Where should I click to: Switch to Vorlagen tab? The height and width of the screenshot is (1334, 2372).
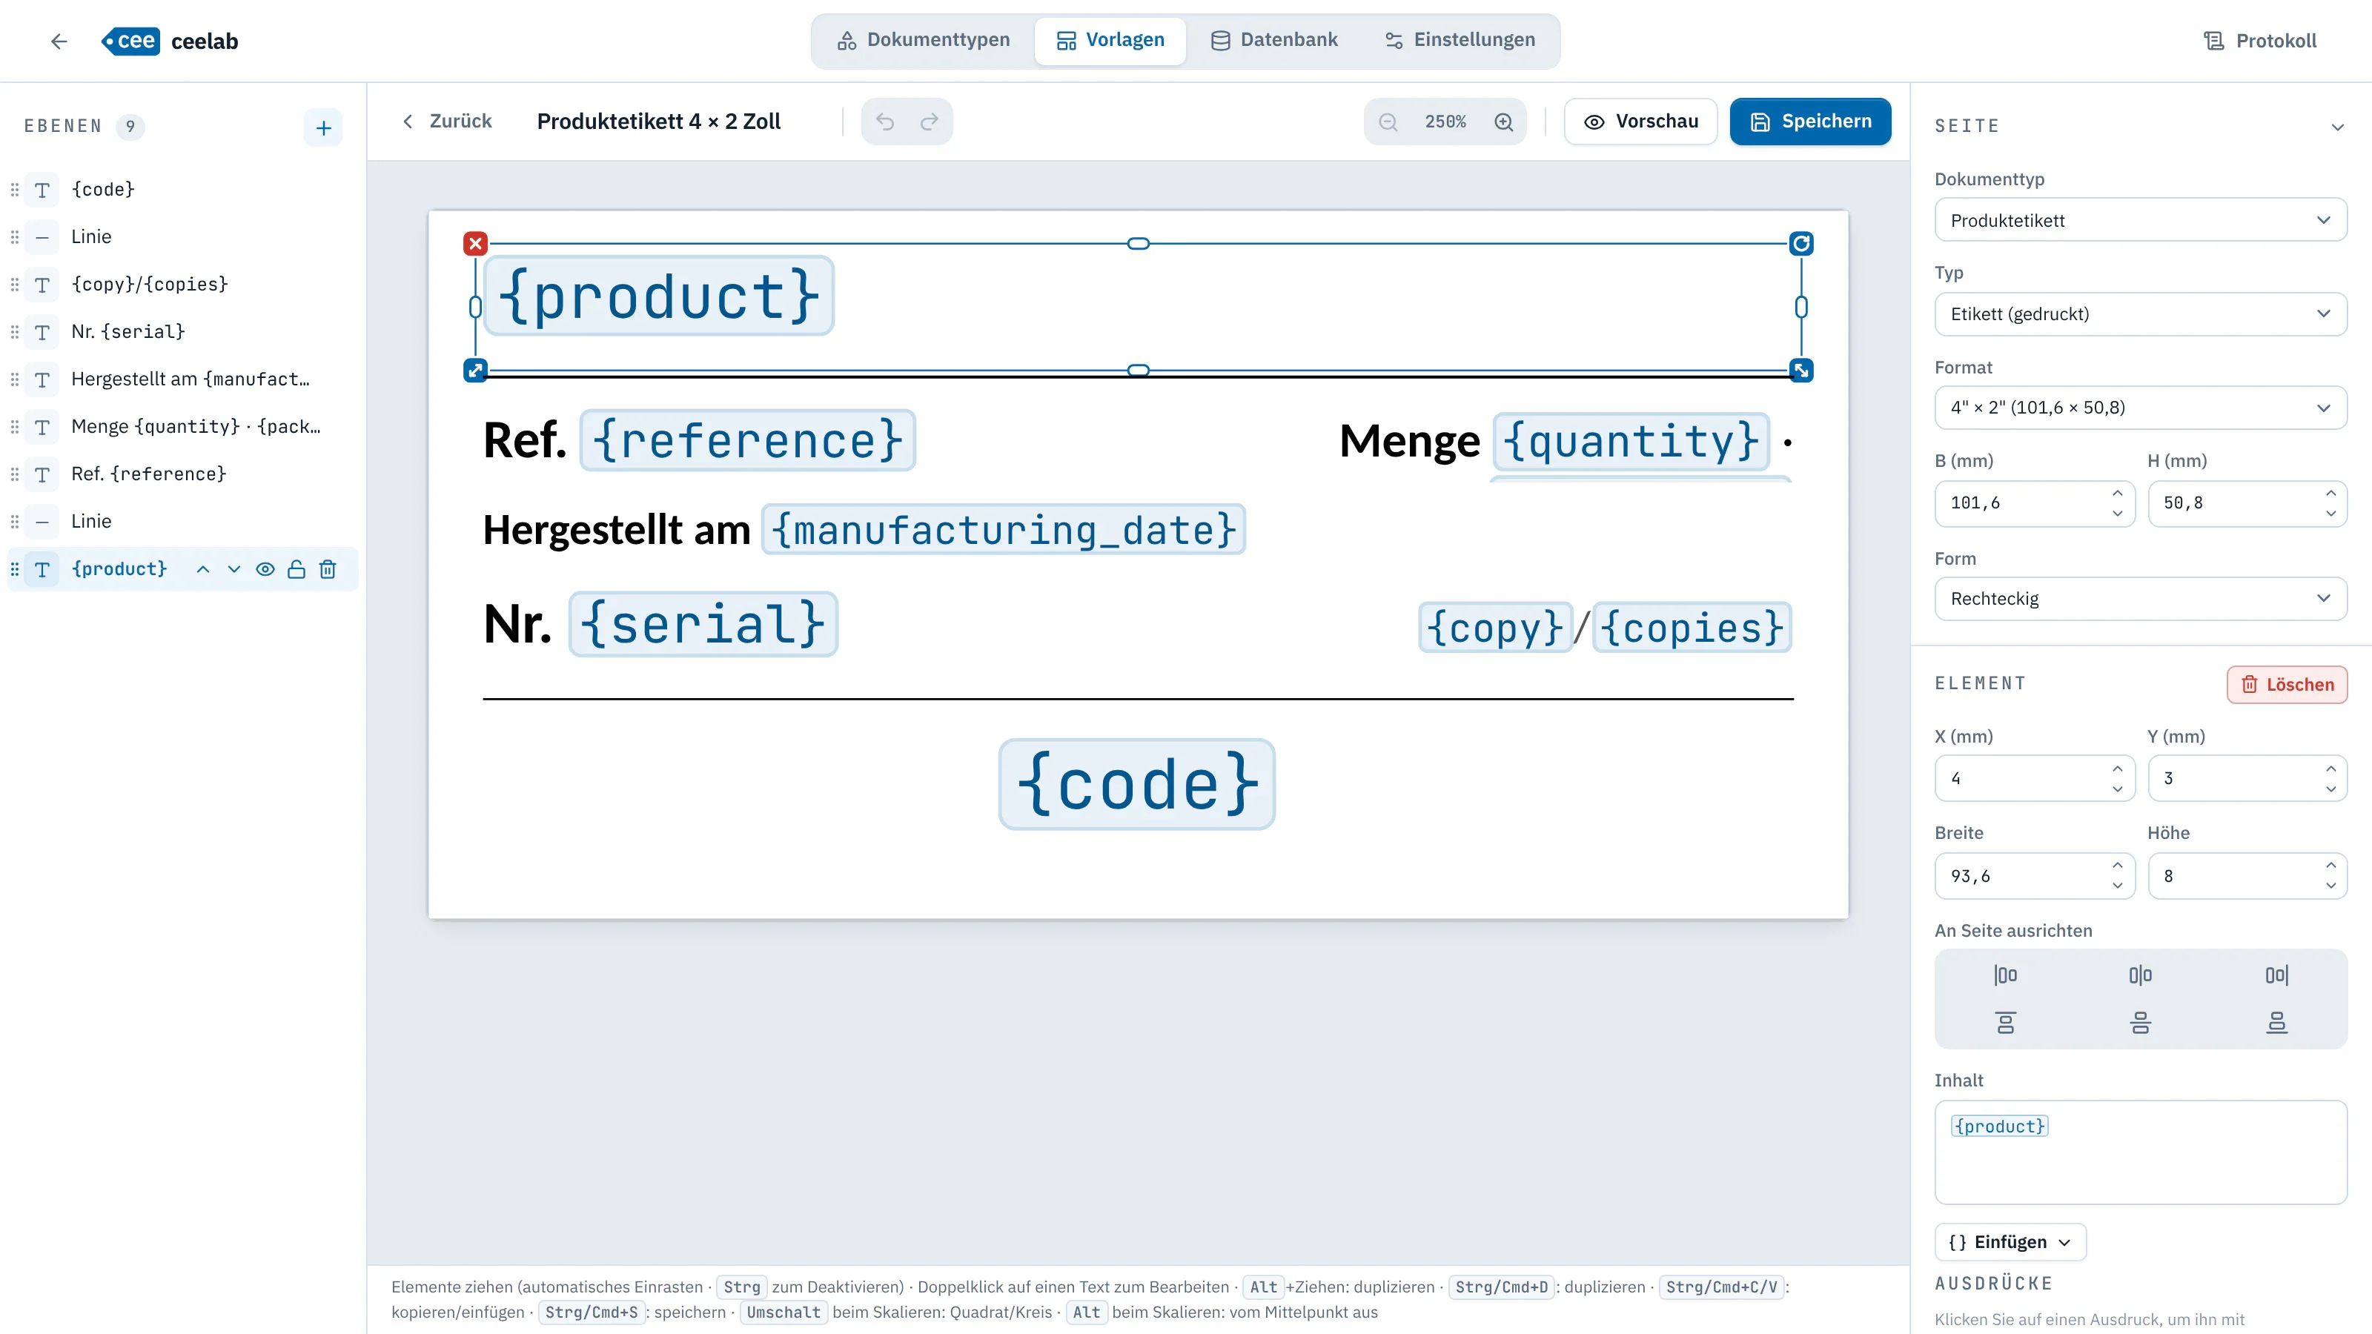click(x=1110, y=41)
